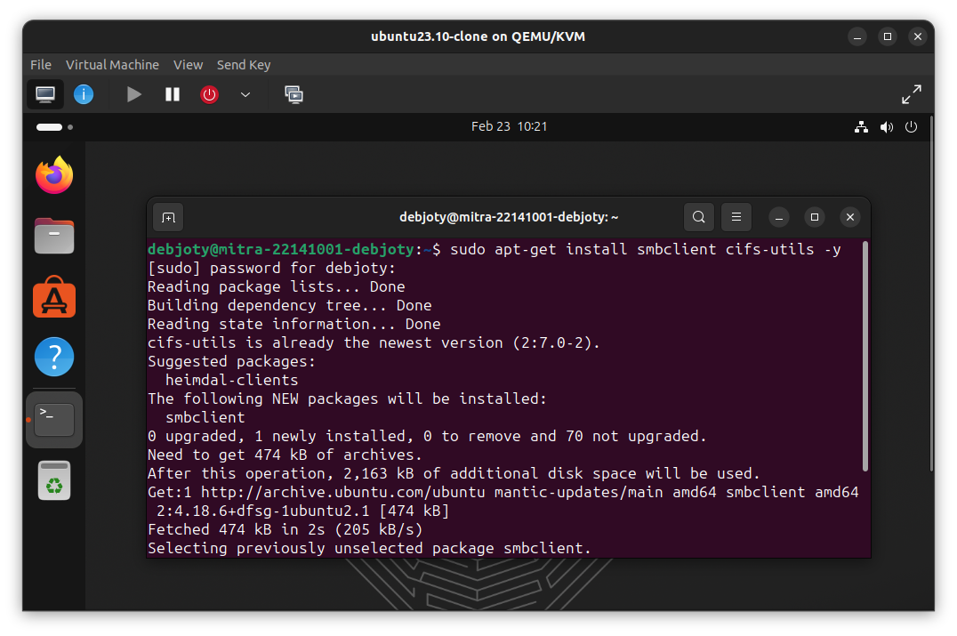The width and height of the screenshot is (957, 636).
Task: Open guest system power menu
Action: coord(912,127)
